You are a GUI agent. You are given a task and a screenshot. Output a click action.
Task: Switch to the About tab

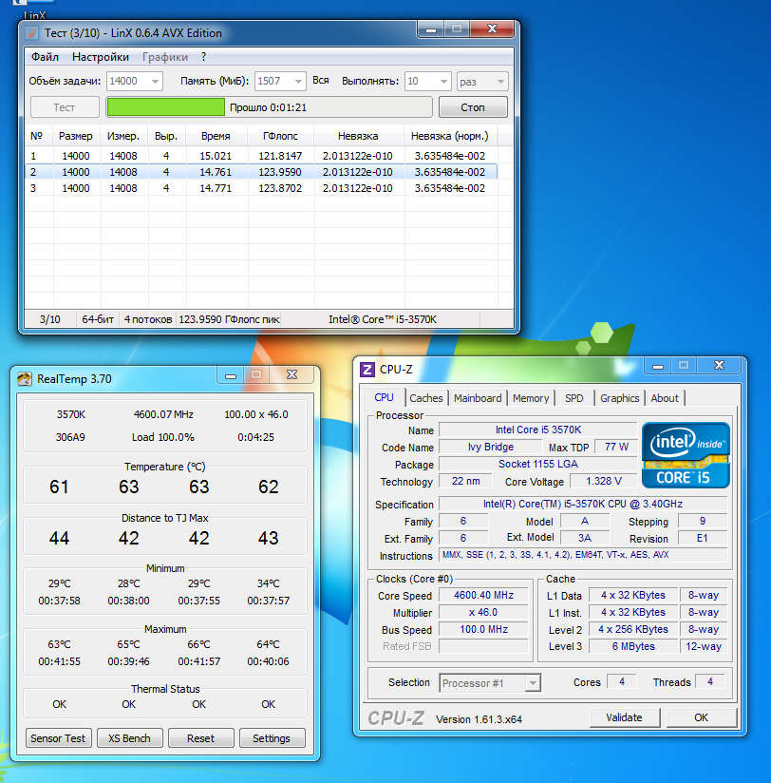coord(665,398)
